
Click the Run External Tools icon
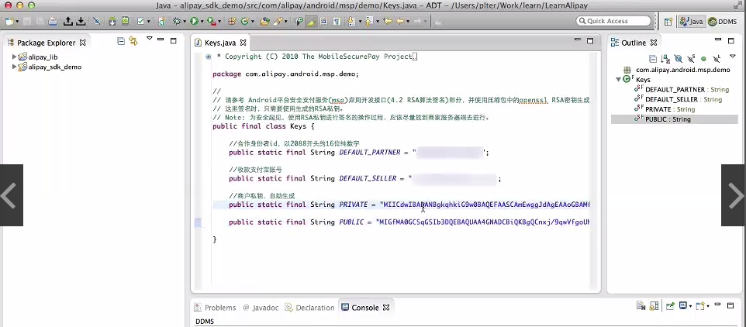(x=211, y=21)
